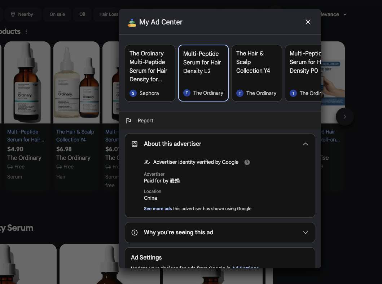Open $4.90 Multi-Peptide Serum product image

[27, 82]
